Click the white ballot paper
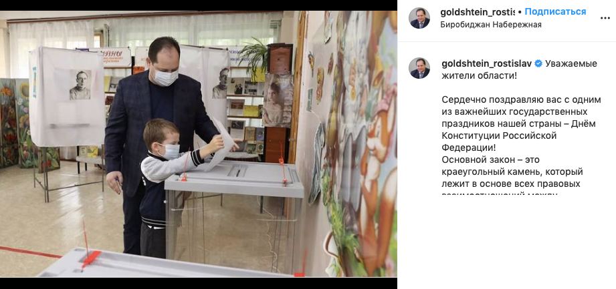The width and height of the screenshot is (616, 289). pyautogui.click(x=221, y=146)
